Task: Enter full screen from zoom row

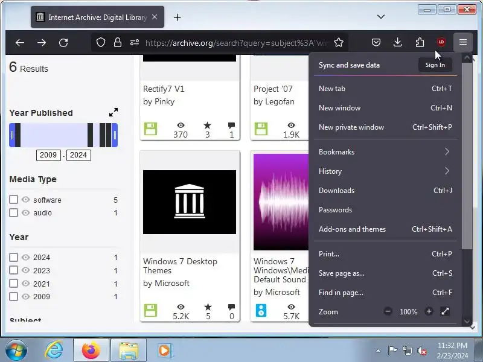Action: (445, 311)
